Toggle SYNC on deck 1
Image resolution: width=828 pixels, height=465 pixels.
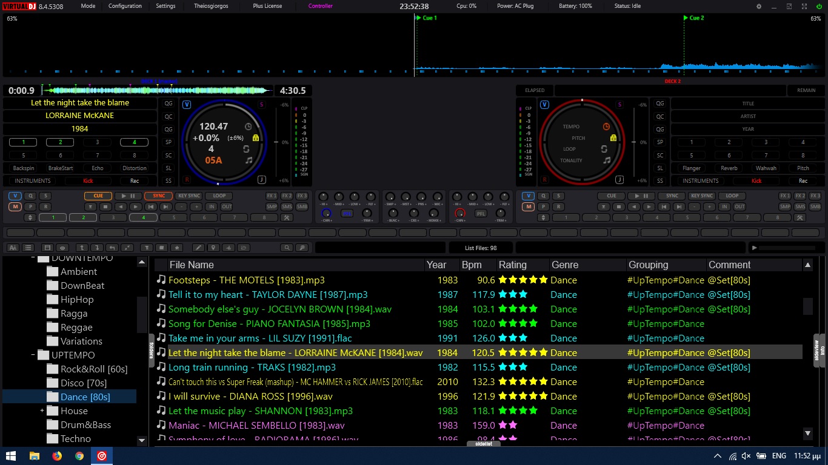click(159, 196)
